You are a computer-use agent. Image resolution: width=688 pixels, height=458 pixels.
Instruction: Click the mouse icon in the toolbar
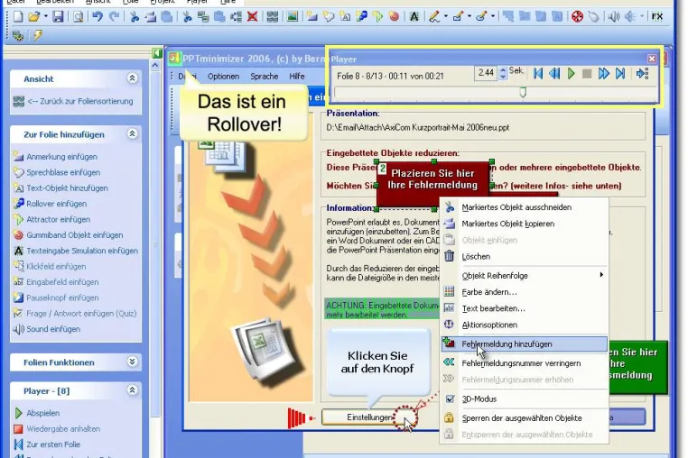593,16
